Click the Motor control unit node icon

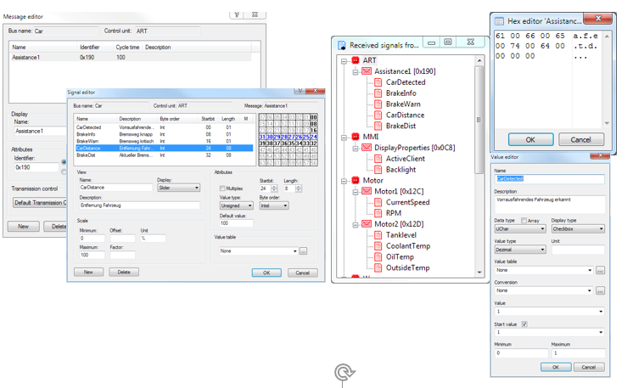pos(355,181)
